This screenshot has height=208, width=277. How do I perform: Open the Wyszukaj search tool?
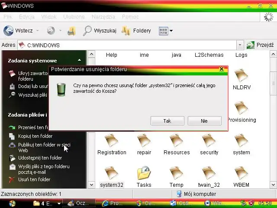coord(100,31)
